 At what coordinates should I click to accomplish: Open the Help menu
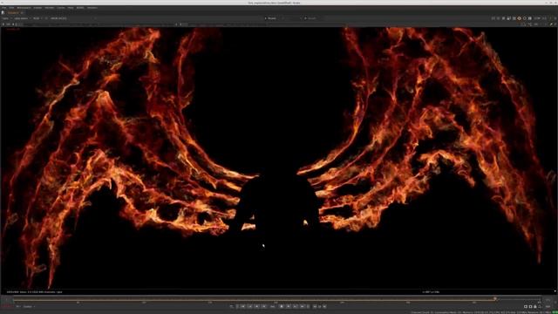point(71,8)
